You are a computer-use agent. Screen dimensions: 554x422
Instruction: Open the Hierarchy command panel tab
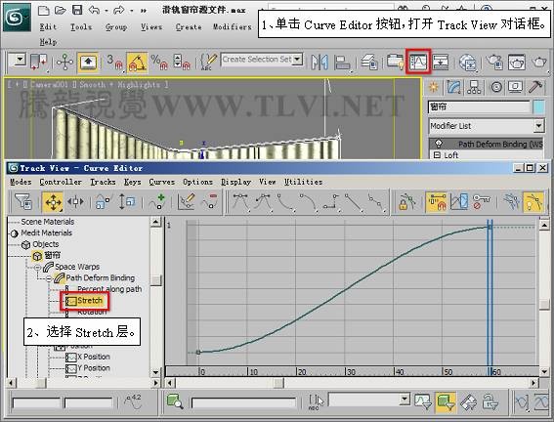click(x=474, y=87)
